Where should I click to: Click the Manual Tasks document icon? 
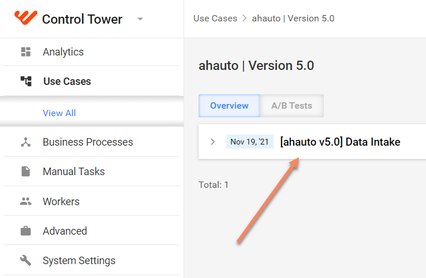coord(26,172)
